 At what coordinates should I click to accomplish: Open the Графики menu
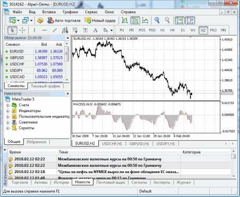[70, 12]
